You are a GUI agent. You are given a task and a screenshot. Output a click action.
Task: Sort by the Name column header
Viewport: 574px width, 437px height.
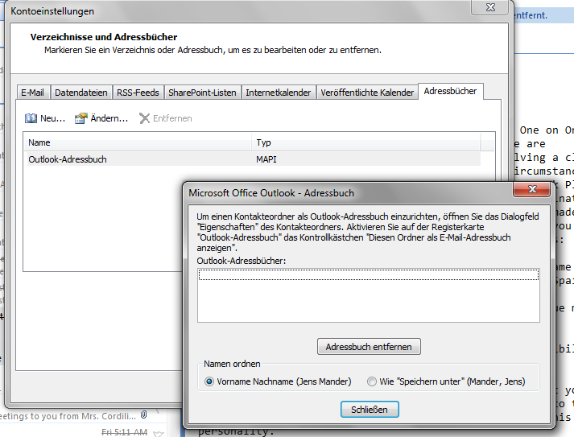click(138, 142)
